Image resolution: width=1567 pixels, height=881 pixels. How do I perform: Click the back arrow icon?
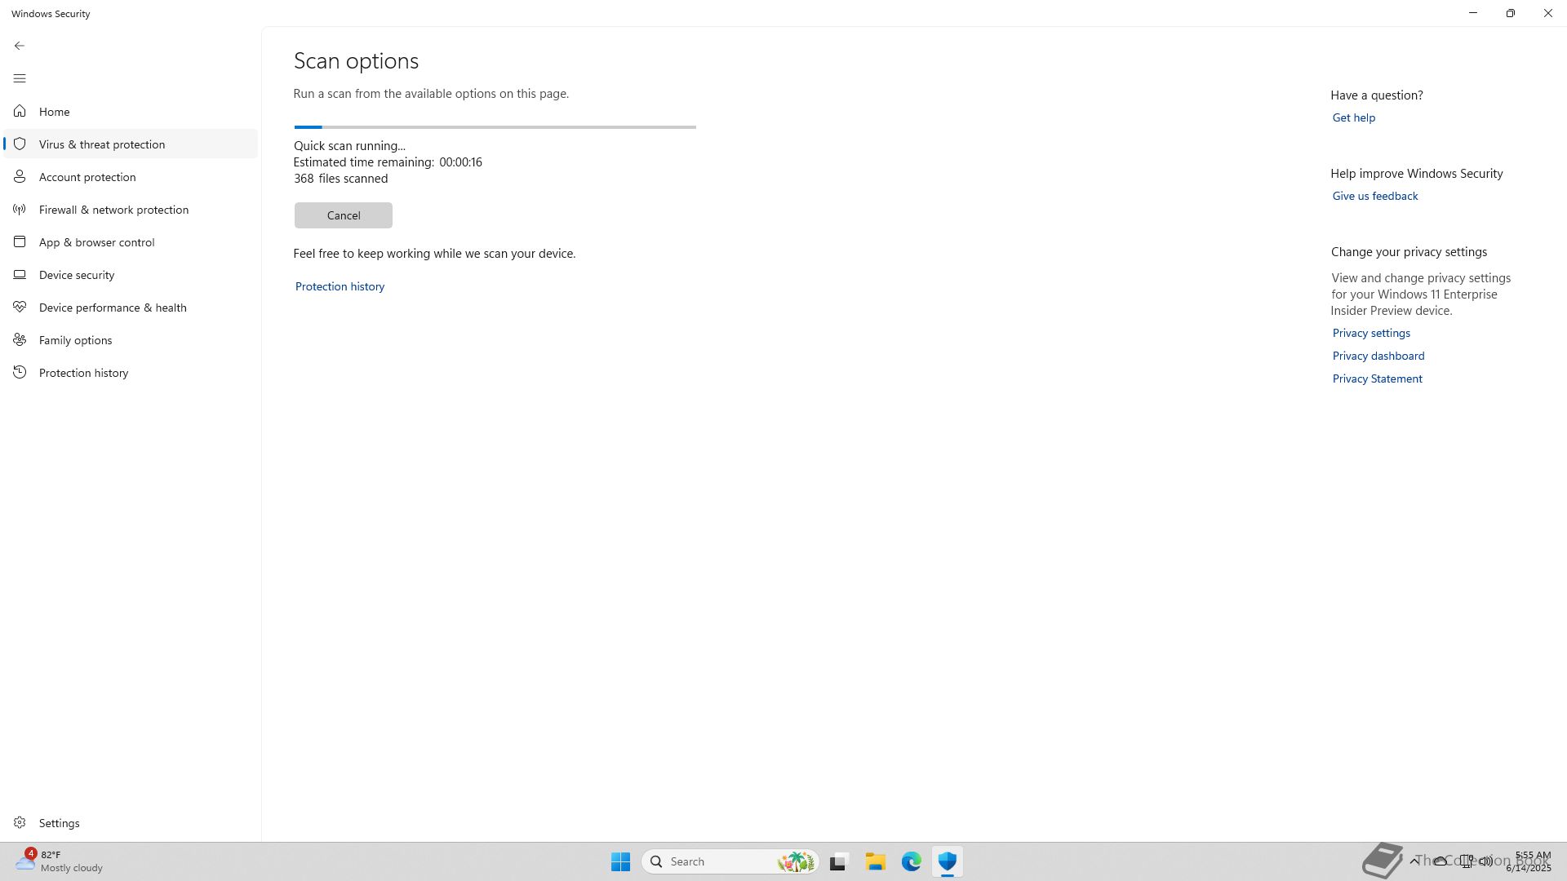coord(20,46)
